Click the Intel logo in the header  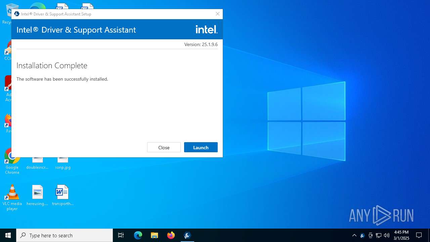point(207,30)
